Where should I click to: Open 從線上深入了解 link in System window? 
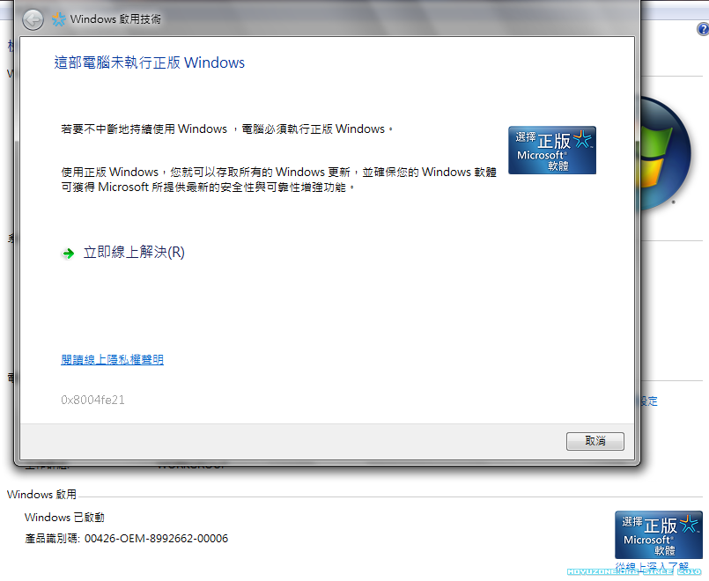(652, 567)
